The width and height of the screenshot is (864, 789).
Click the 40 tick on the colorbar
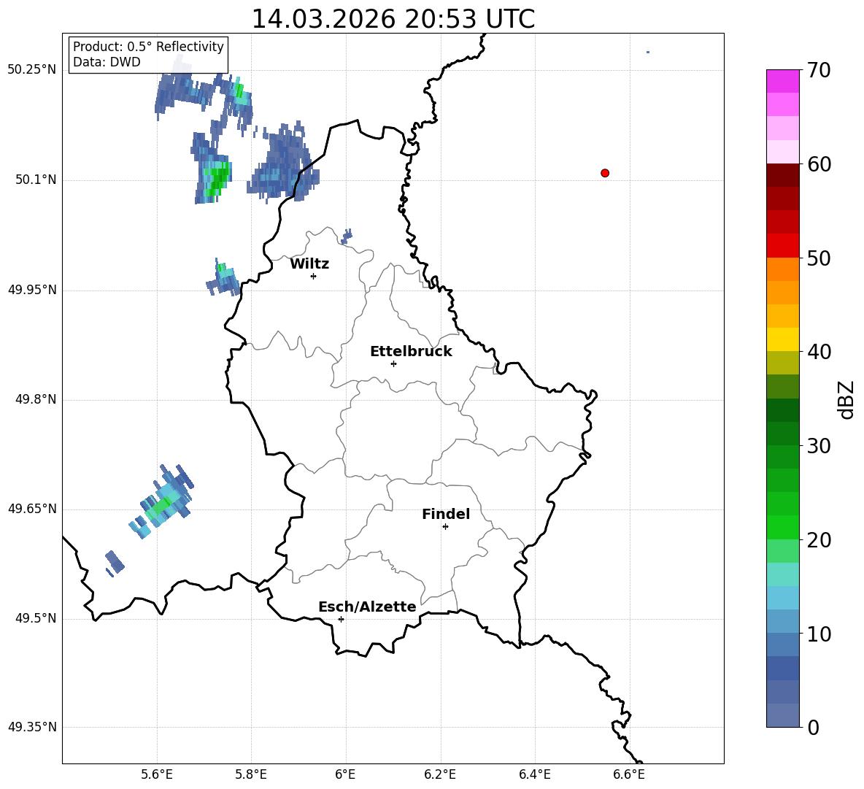(819, 352)
